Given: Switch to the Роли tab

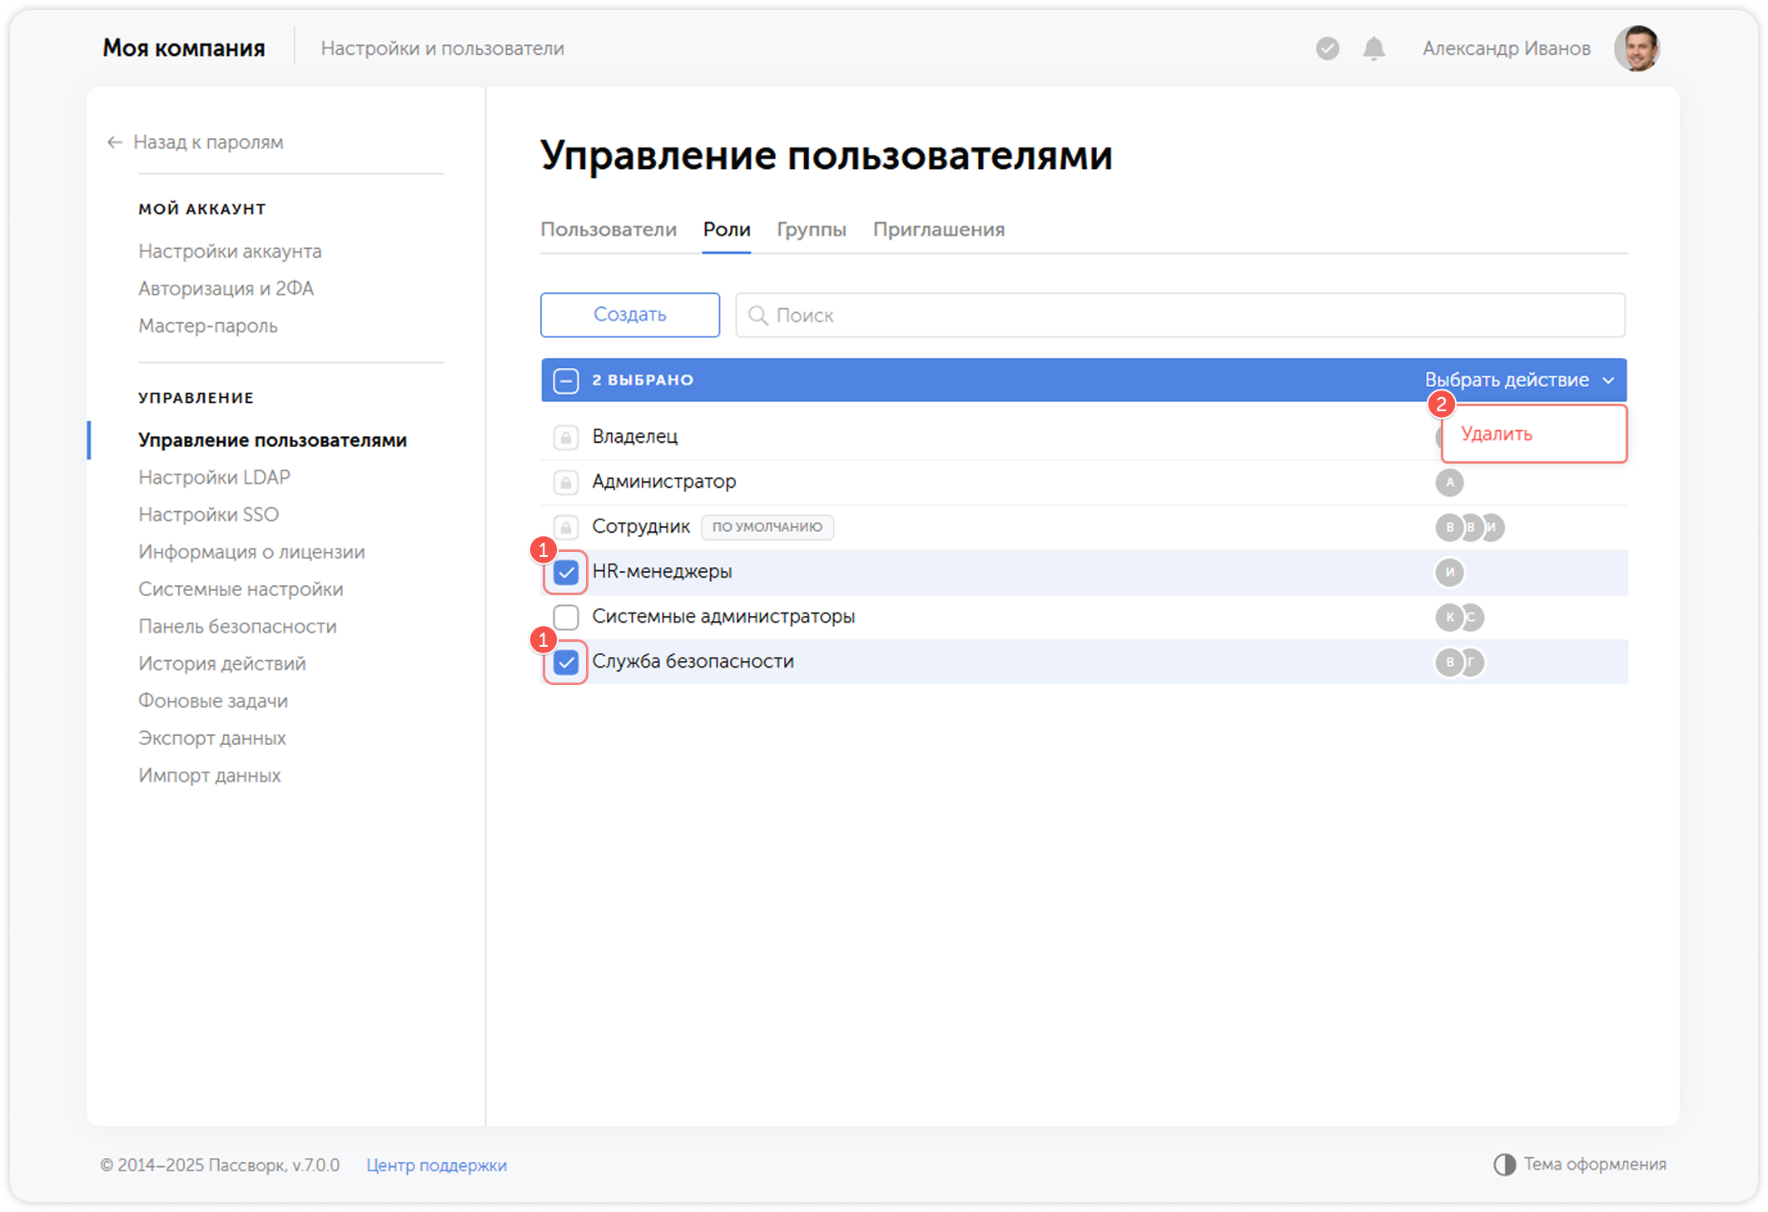Looking at the screenshot, I should point(727,230).
